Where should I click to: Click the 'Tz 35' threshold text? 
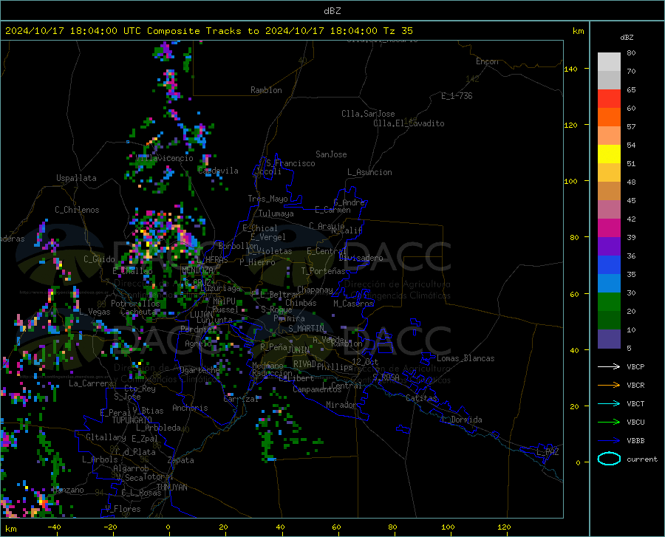[x=398, y=31]
